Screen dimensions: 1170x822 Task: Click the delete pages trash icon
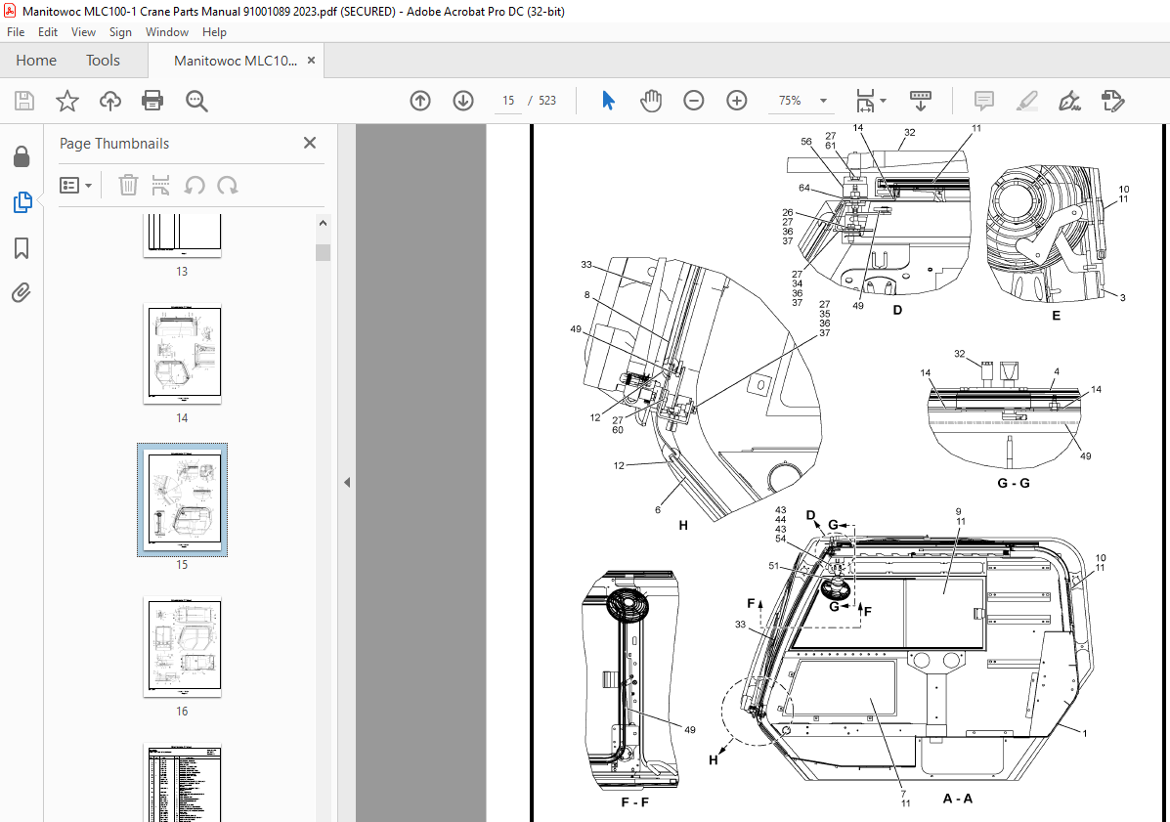pos(128,185)
